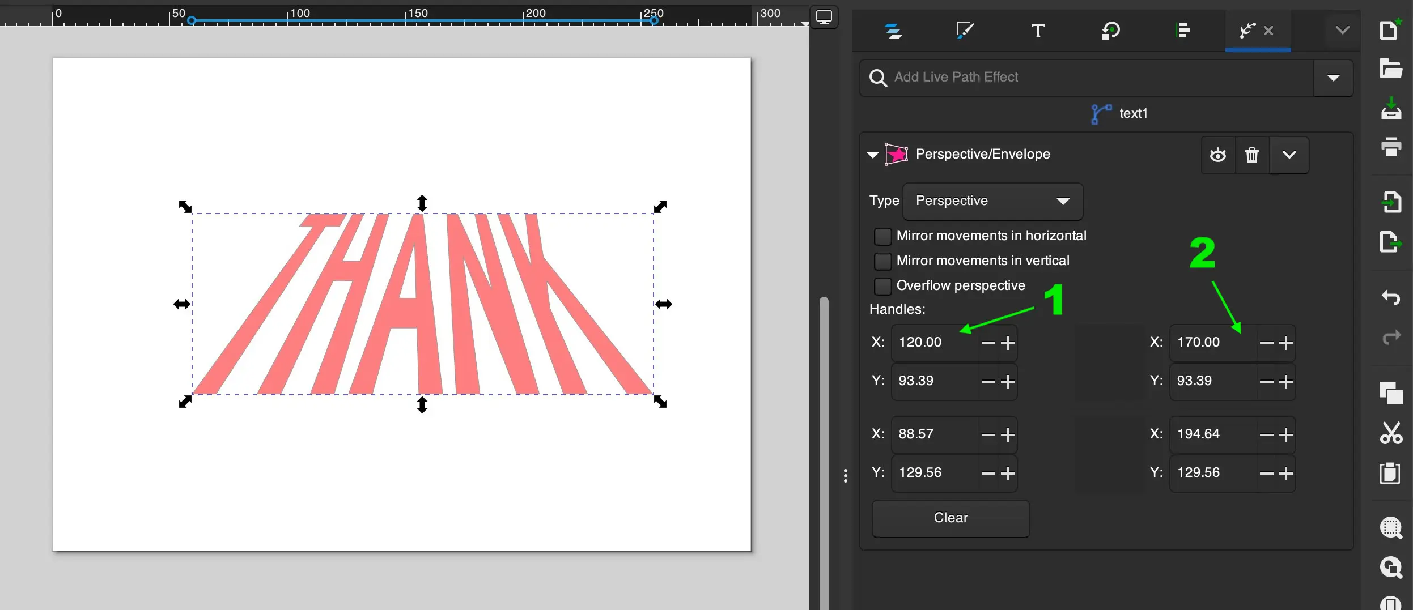The image size is (1413, 610).
Task: Open the Transform panel icon
Action: coord(1110,31)
